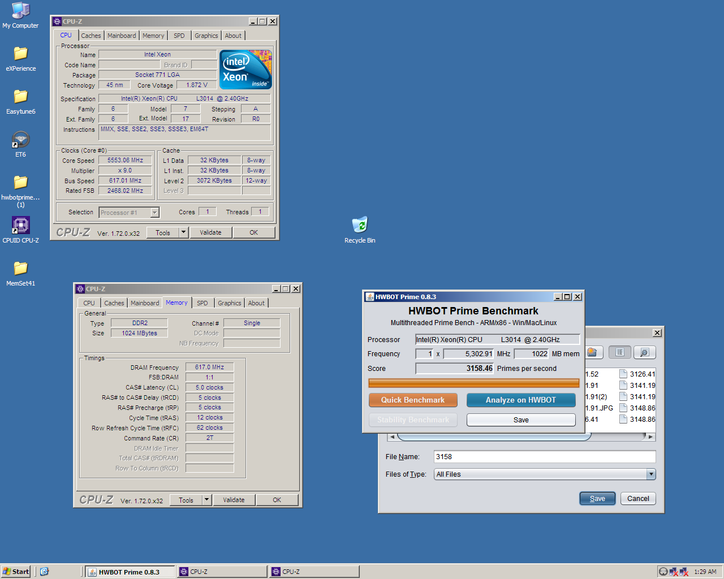Screen dimensions: 724x579
Task: Click Validate in lower CPU-Z window
Action: [234, 500]
